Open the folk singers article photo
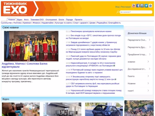The height and width of the screenshot is (116, 155). [31, 46]
